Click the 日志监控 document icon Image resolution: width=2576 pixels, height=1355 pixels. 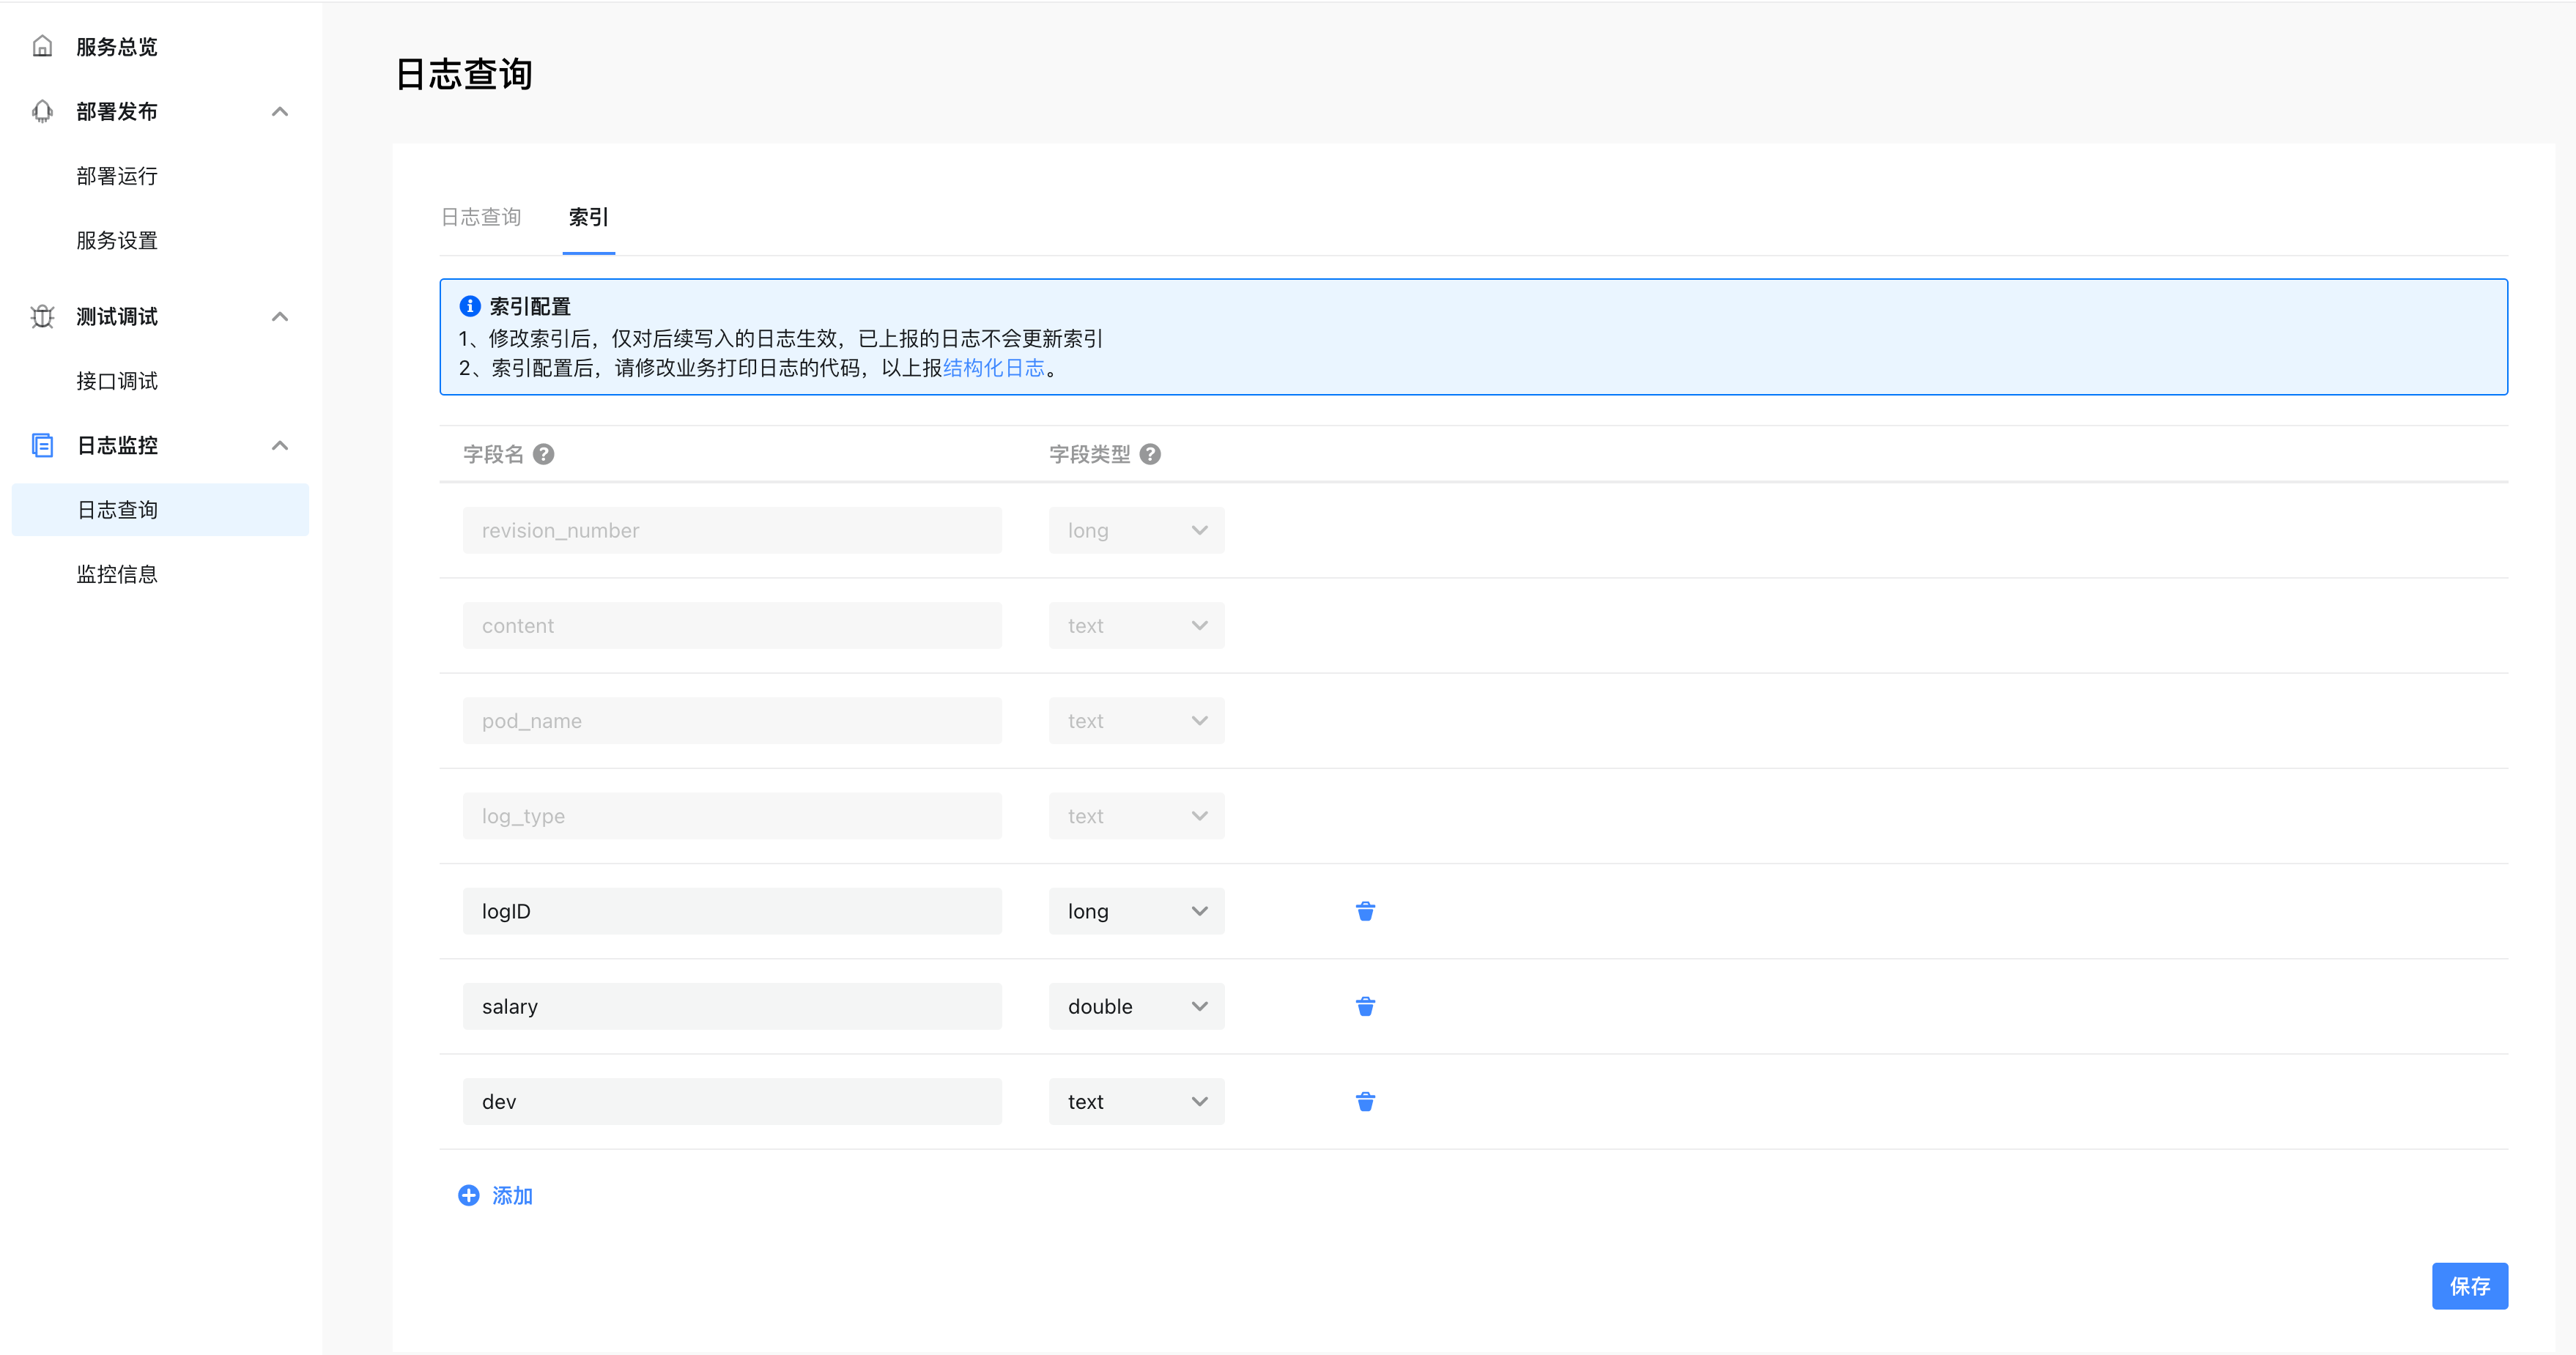(42, 445)
